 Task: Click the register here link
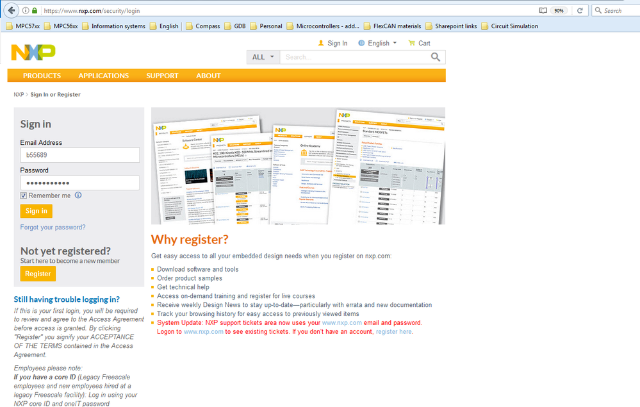pyautogui.click(x=393, y=332)
